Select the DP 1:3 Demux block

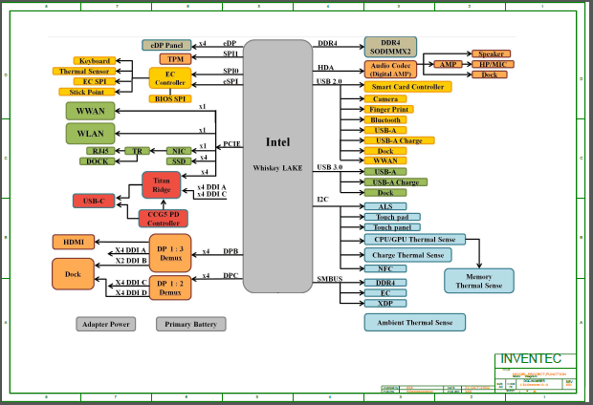pos(169,252)
